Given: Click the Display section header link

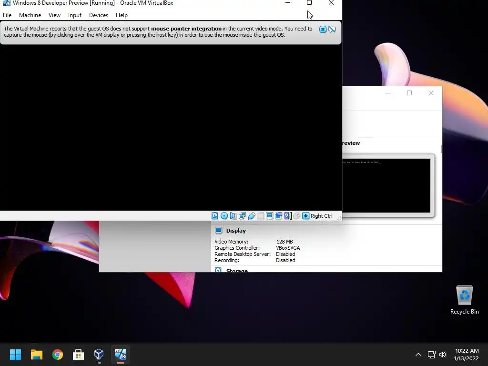Looking at the screenshot, I should click(236, 231).
